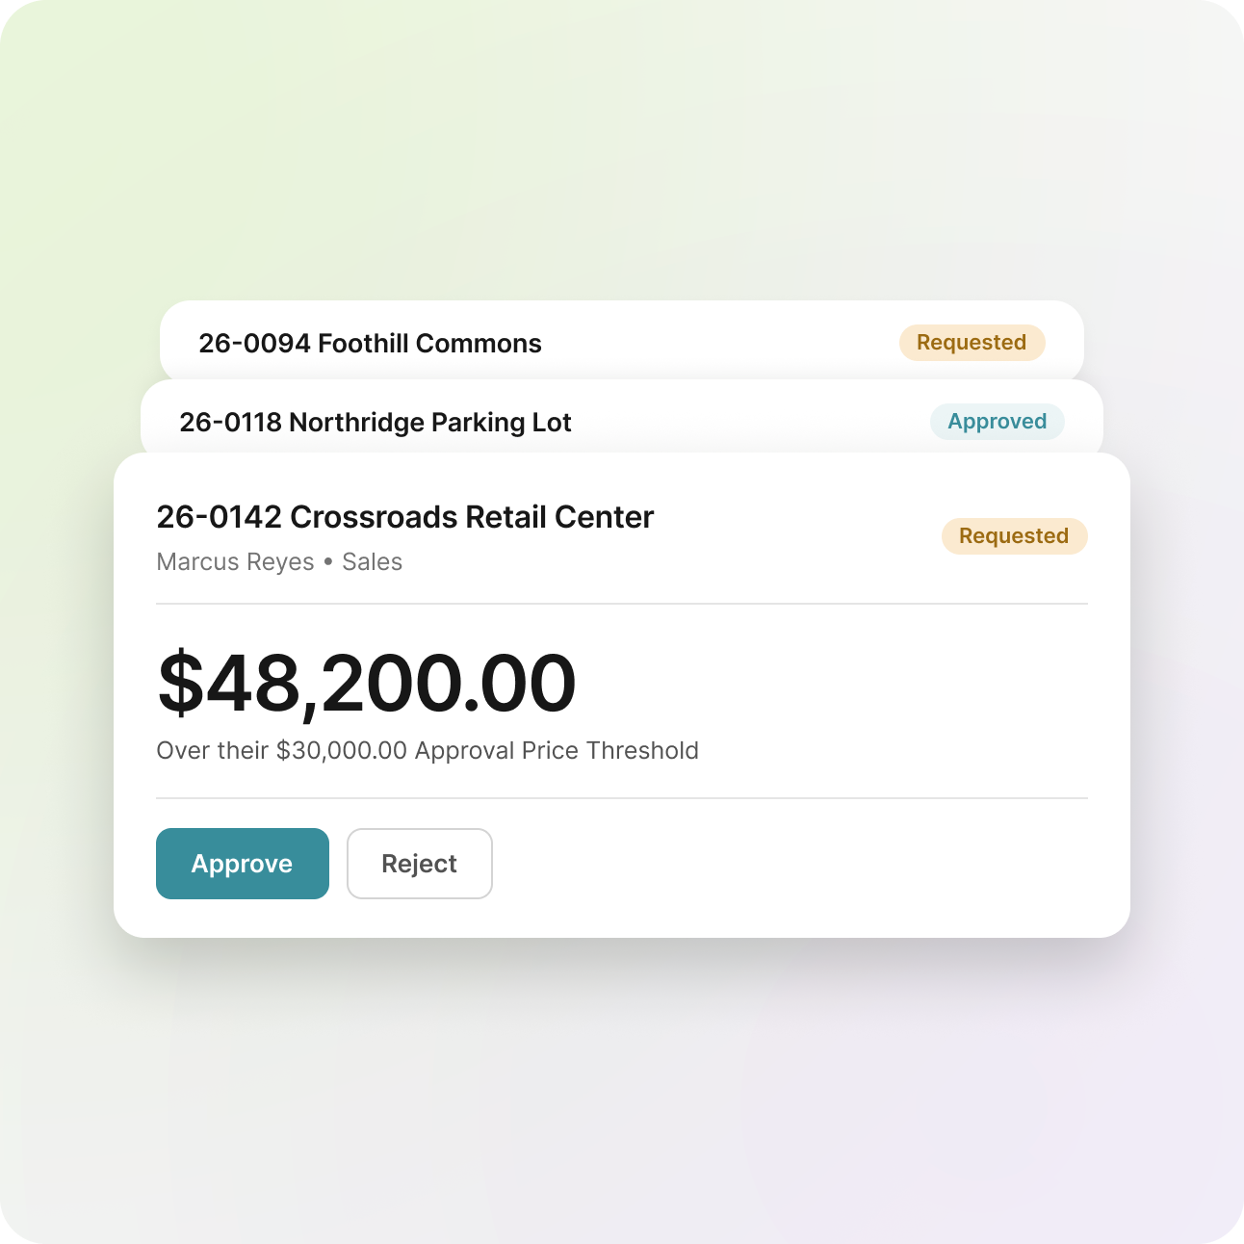This screenshot has height=1244, width=1244.
Task: Open the Foothill Commons project name
Action: (429, 344)
